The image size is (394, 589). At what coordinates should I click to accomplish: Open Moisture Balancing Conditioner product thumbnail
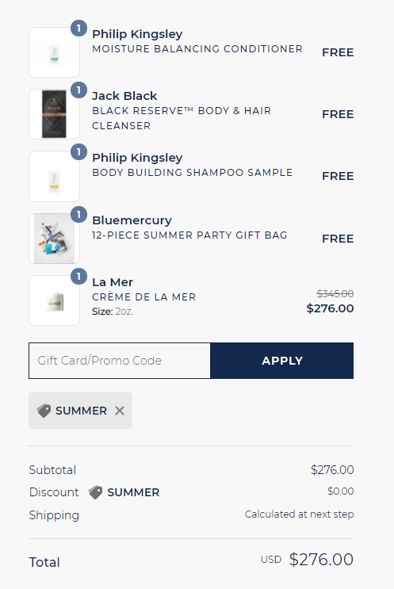tap(54, 52)
